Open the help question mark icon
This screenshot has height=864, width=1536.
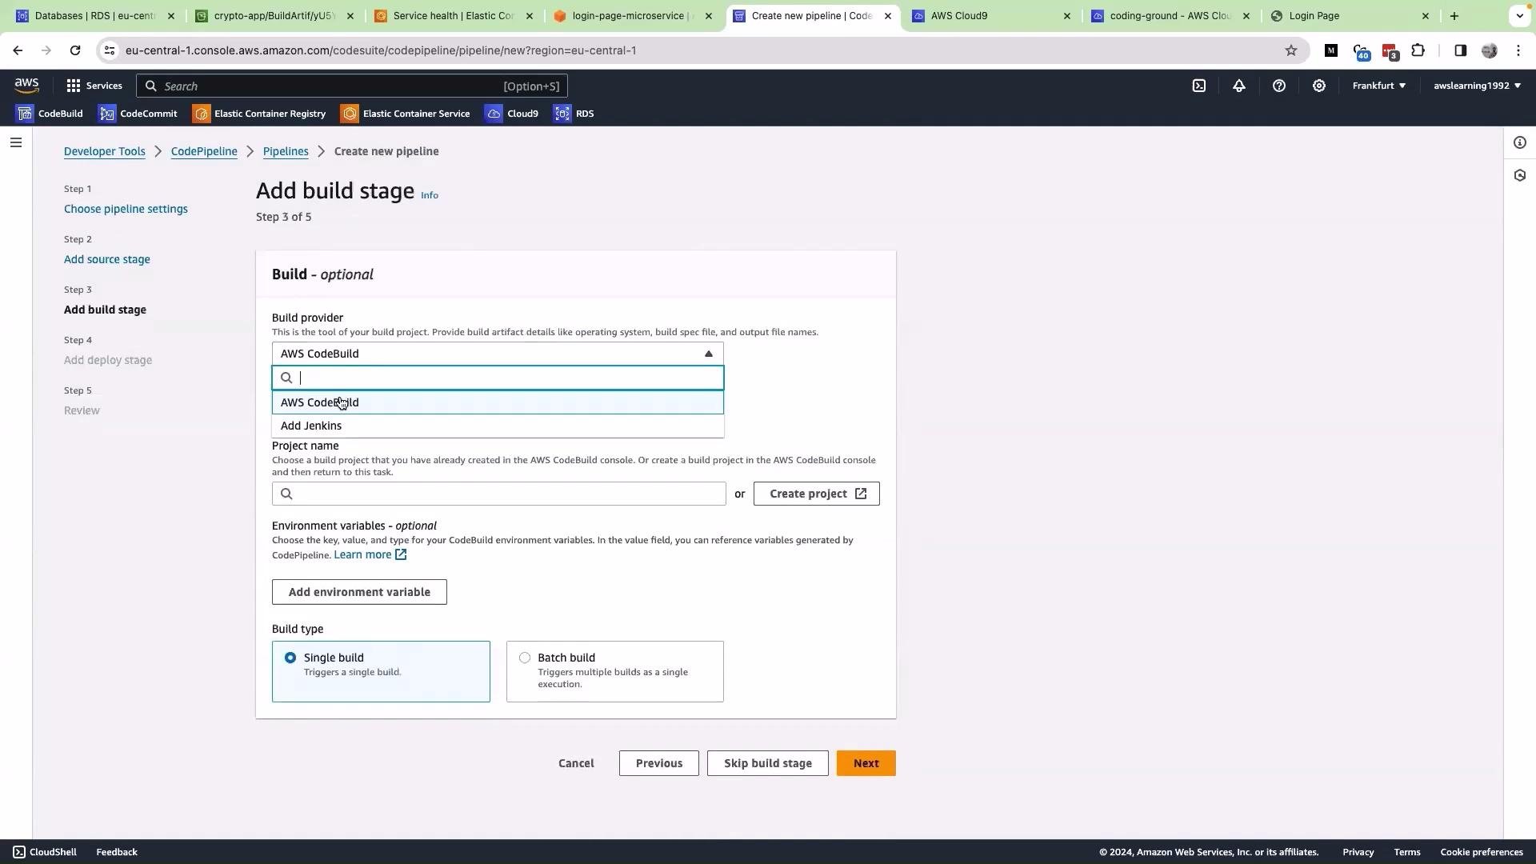pos(1279,86)
